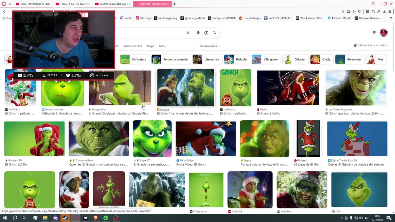
Task: Switch to the Videos cortos tab
Action: 133,46
